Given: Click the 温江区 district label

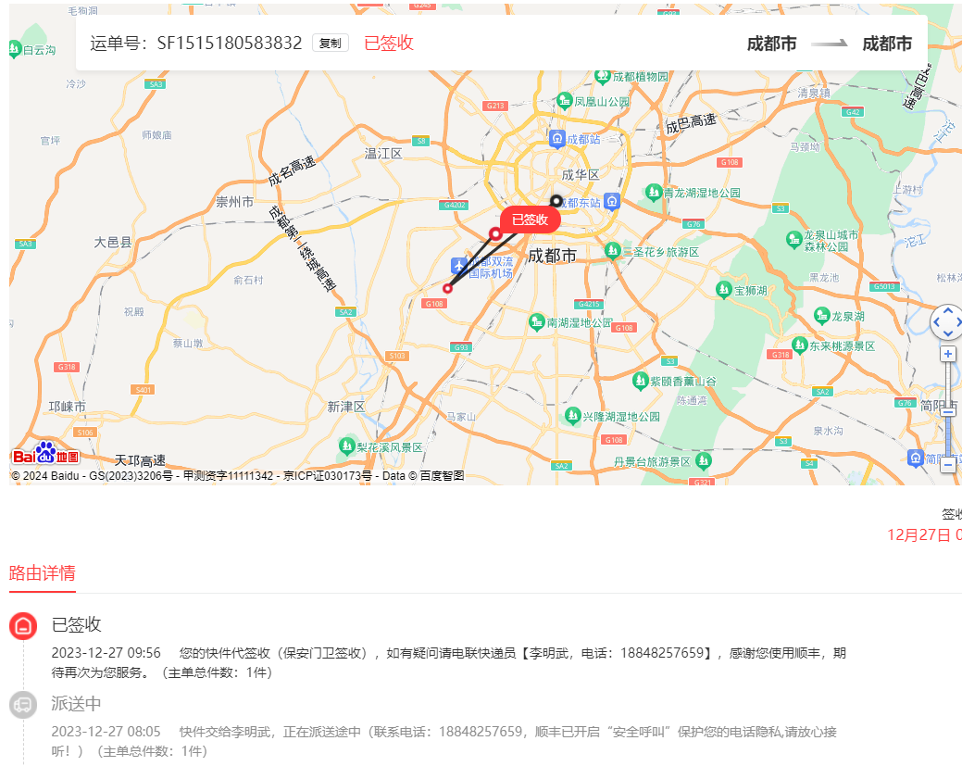Looking at the screenshot, I should pos(383,154).
